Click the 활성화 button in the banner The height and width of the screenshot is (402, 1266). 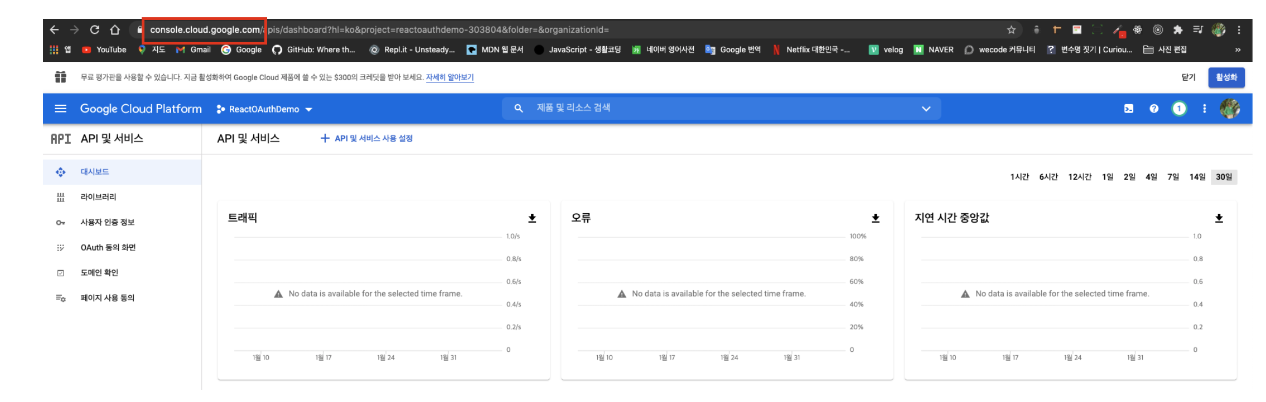(x=1226, y=77)
